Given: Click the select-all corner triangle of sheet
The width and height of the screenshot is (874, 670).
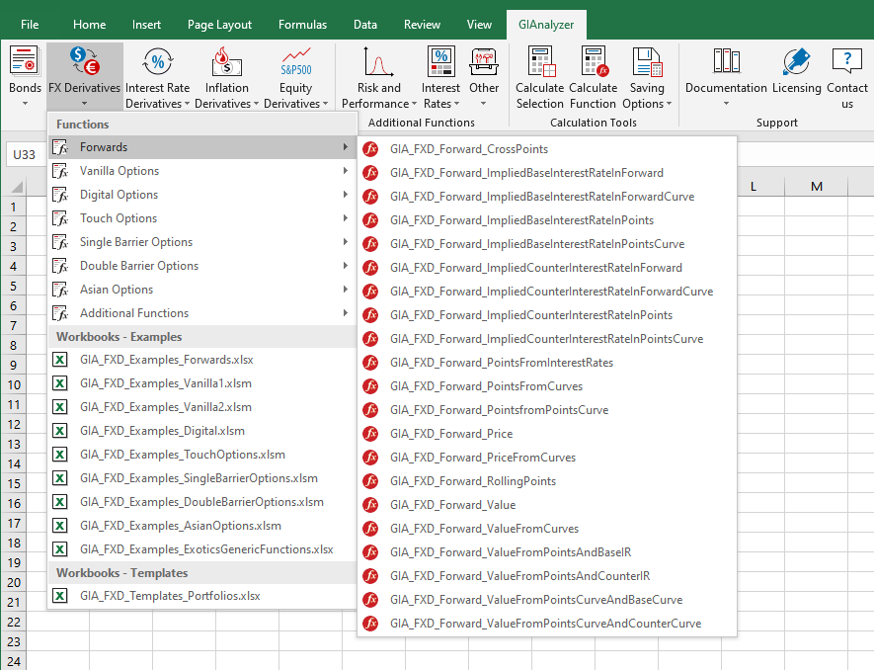Looking at the screenshot, I should pos(17,187).
